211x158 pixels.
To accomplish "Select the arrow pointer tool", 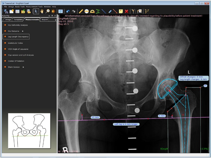I will pos(36,11).
